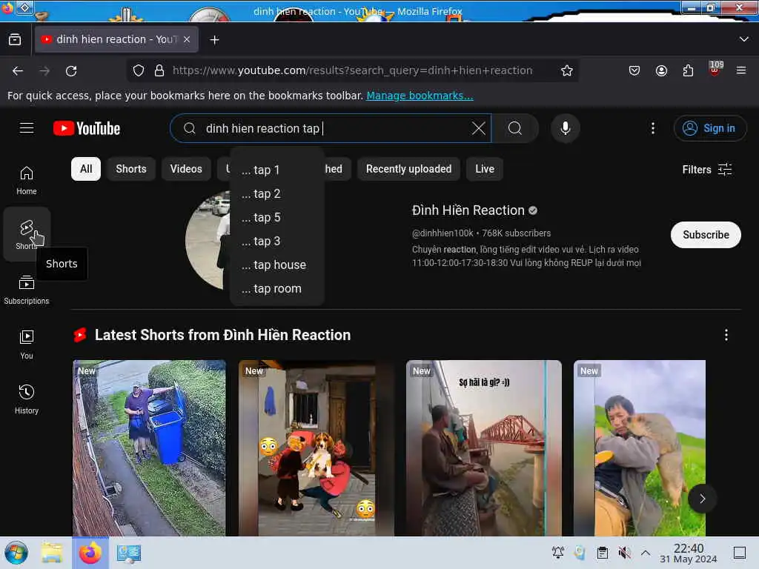Select the Shorts filter chip
Image resolution: width=759 pixels, height=569 pixels.
[131, 169]
